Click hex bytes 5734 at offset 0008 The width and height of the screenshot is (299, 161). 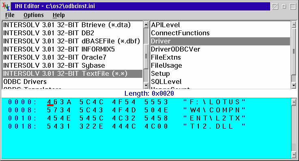[x=59, y=110]
